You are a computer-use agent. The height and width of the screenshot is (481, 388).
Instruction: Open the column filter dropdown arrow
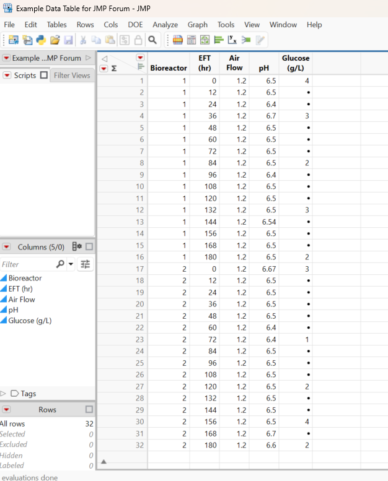pos(71,264)
